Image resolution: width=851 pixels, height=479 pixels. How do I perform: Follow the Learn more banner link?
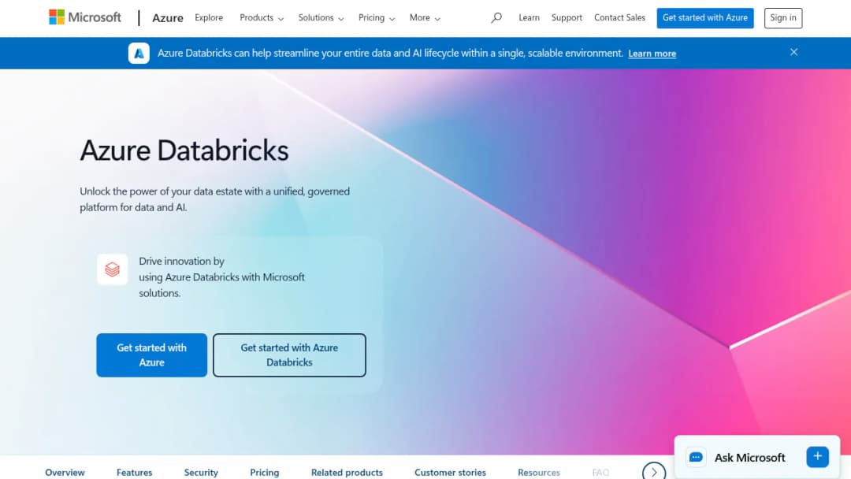point(652,54)
